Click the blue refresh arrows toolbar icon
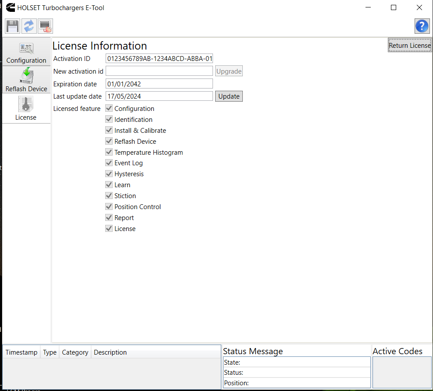Screen dimensions: 433x391 pyautogui.click(x=29, y=26)
